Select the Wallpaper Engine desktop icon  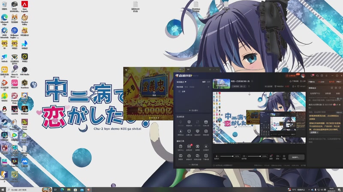15,33
